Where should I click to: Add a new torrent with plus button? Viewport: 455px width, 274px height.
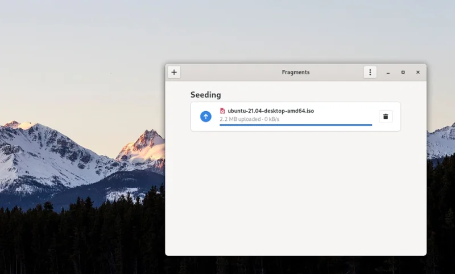click(174, 73)
